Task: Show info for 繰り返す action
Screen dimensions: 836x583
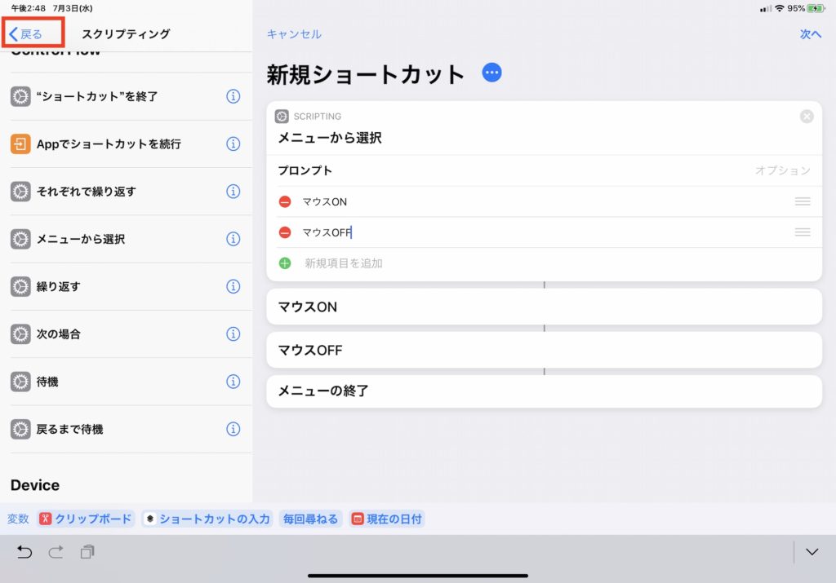Action: (x=233, y=286)
